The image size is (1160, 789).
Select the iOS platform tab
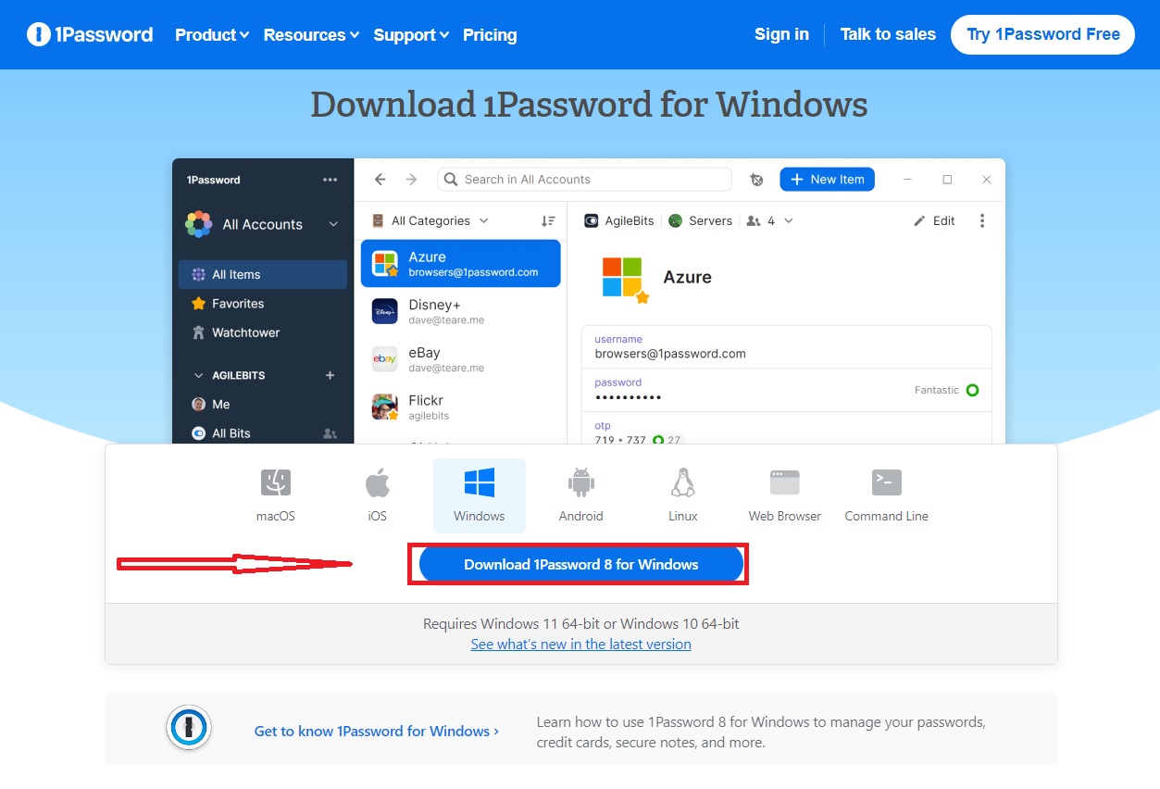pos(378,495)
